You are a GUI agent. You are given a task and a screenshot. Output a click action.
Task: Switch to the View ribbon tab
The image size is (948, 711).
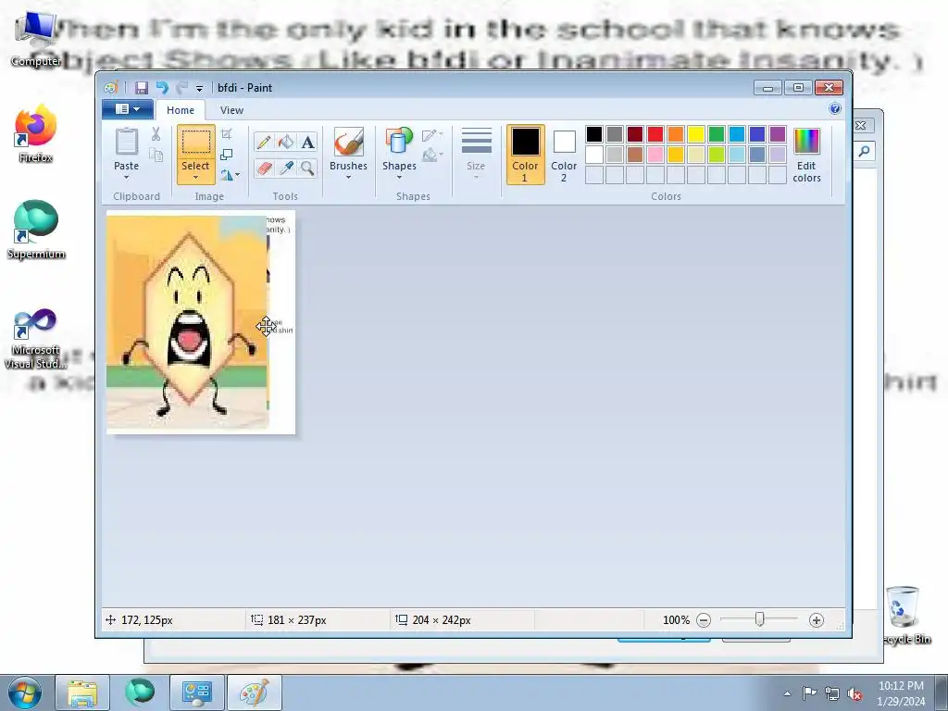[x=231, y=110]
